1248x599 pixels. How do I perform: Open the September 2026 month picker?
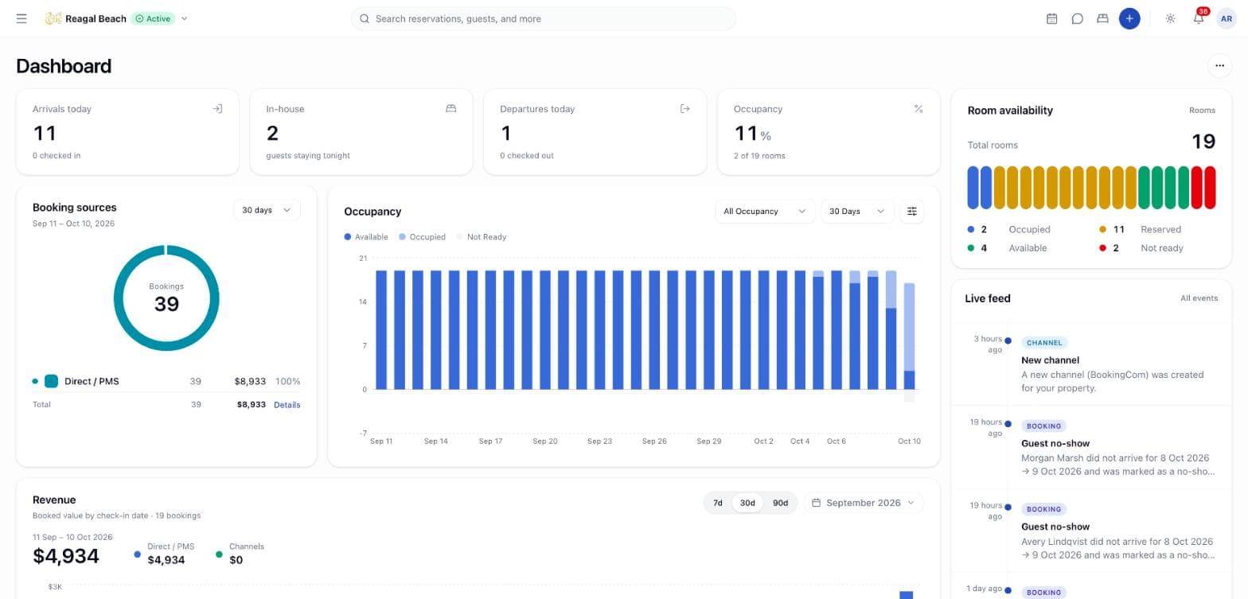864,503
